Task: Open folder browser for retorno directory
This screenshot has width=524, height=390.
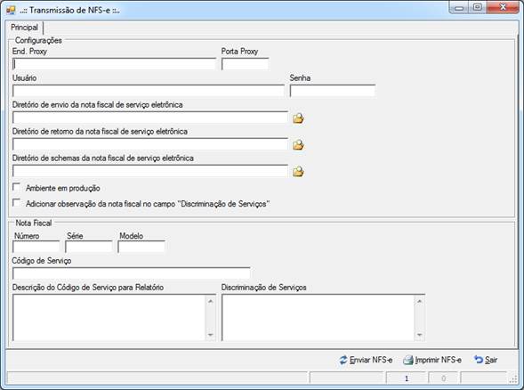Action: tap(298, 145)
